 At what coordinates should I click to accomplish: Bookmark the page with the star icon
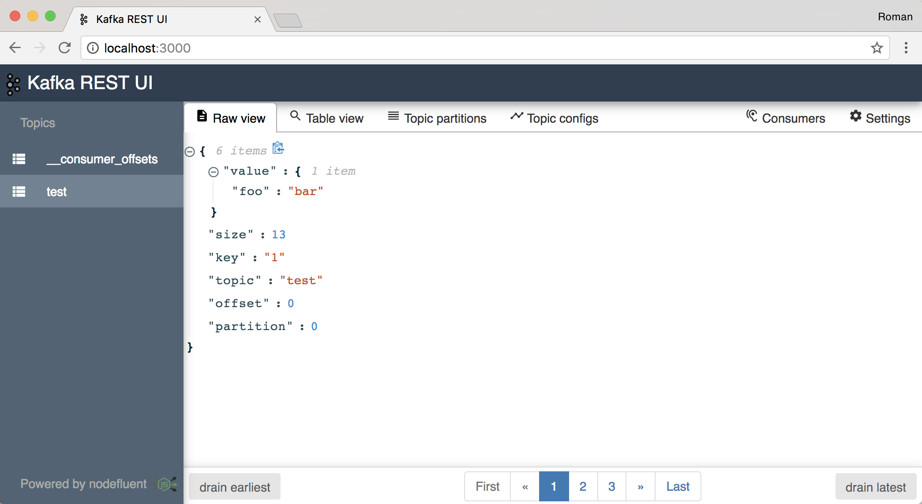pos(877,48)
